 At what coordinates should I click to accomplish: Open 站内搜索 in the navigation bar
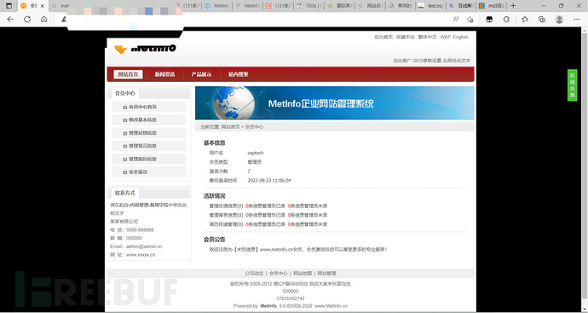(238, 74)
